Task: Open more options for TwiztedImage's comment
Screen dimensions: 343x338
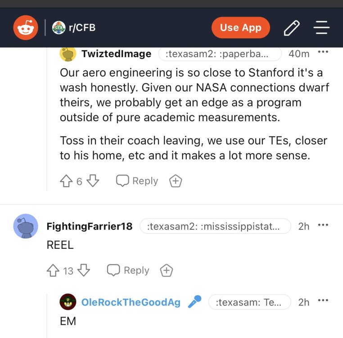Action: [323, 52]
